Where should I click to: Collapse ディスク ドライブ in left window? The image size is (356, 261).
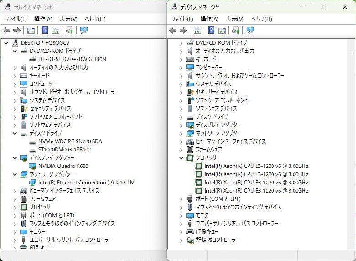tap(15, 133)
